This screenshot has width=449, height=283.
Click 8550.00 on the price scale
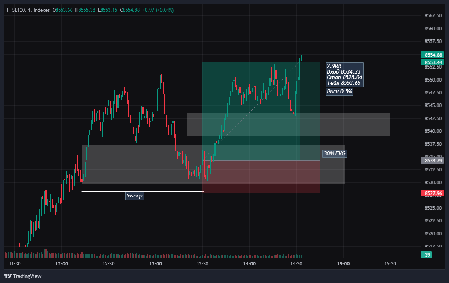pos(434,80)
